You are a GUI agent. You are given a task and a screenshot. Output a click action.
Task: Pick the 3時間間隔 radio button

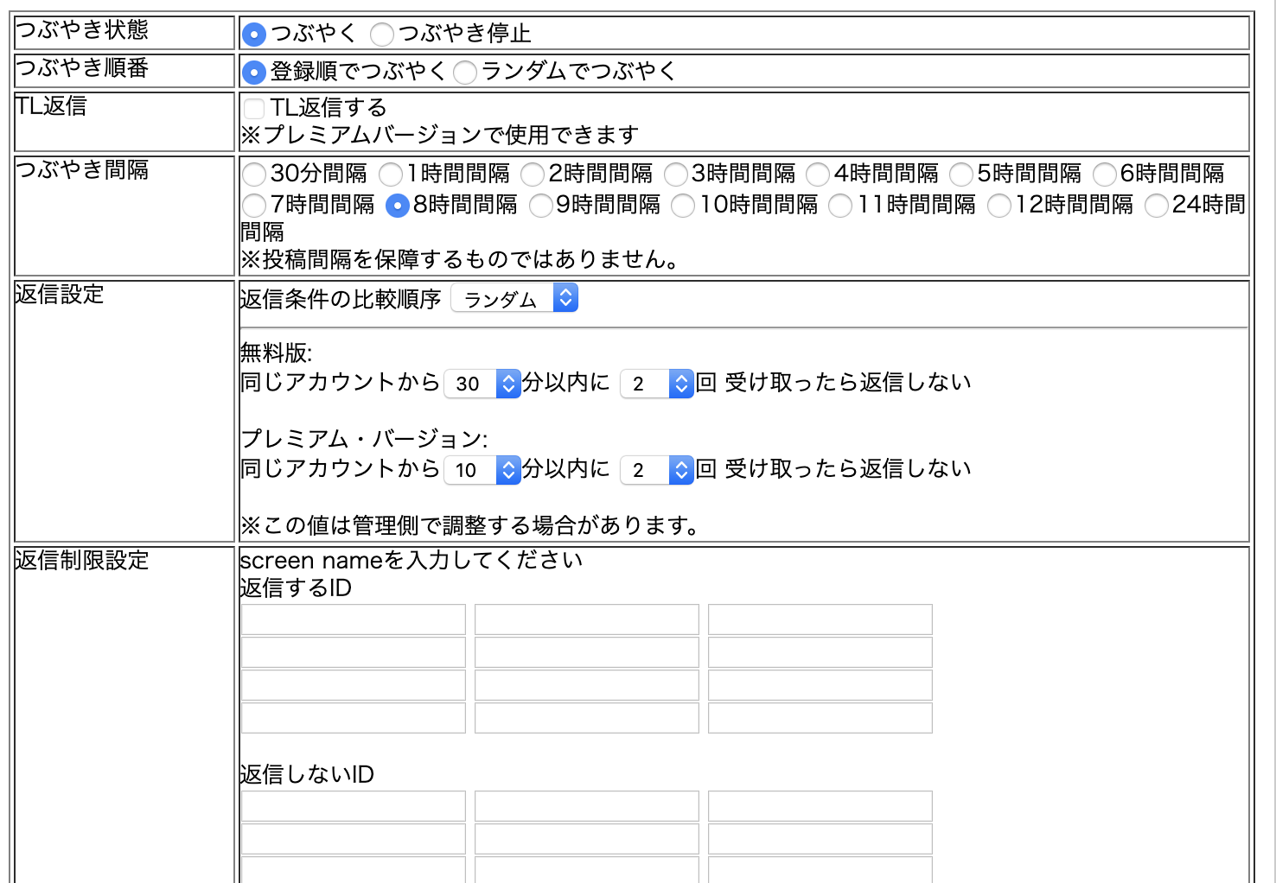tap(675, 175)
